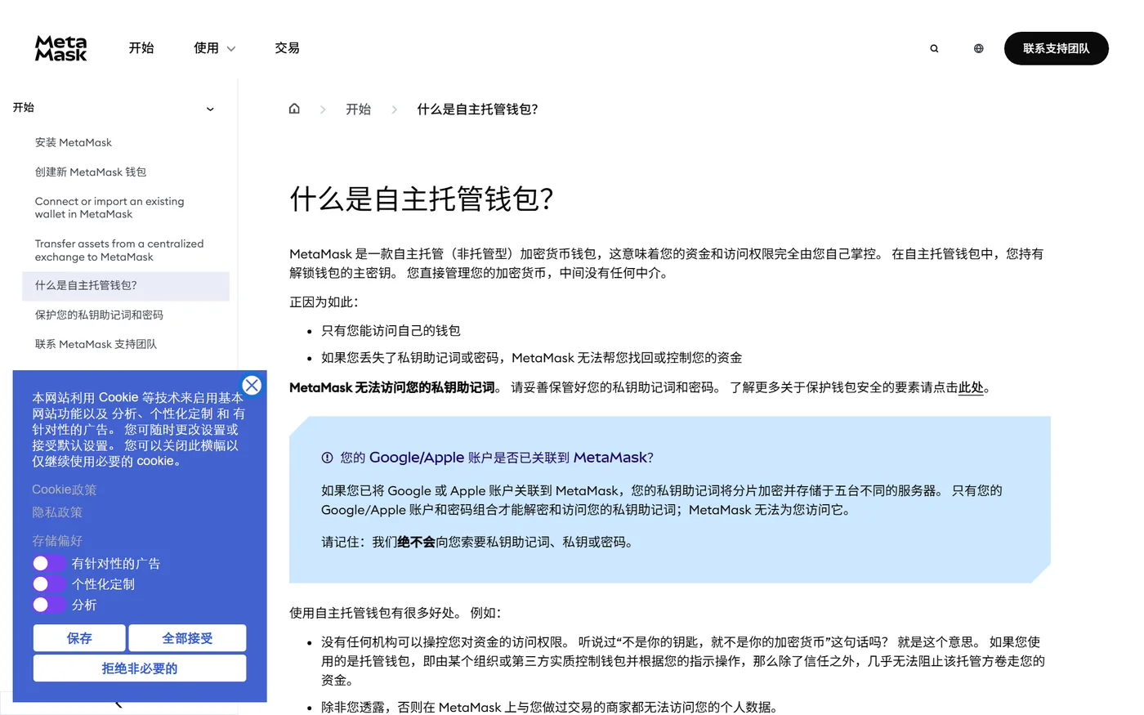Click the 什么是自主托管钱包? breadcrumb
1144x715 pixels.
pos(477,109)
